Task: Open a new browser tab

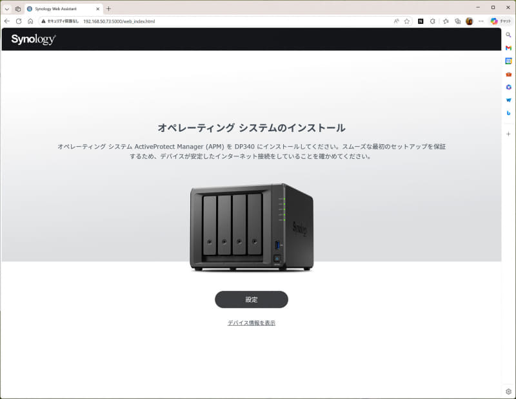Action: (108, 9)
